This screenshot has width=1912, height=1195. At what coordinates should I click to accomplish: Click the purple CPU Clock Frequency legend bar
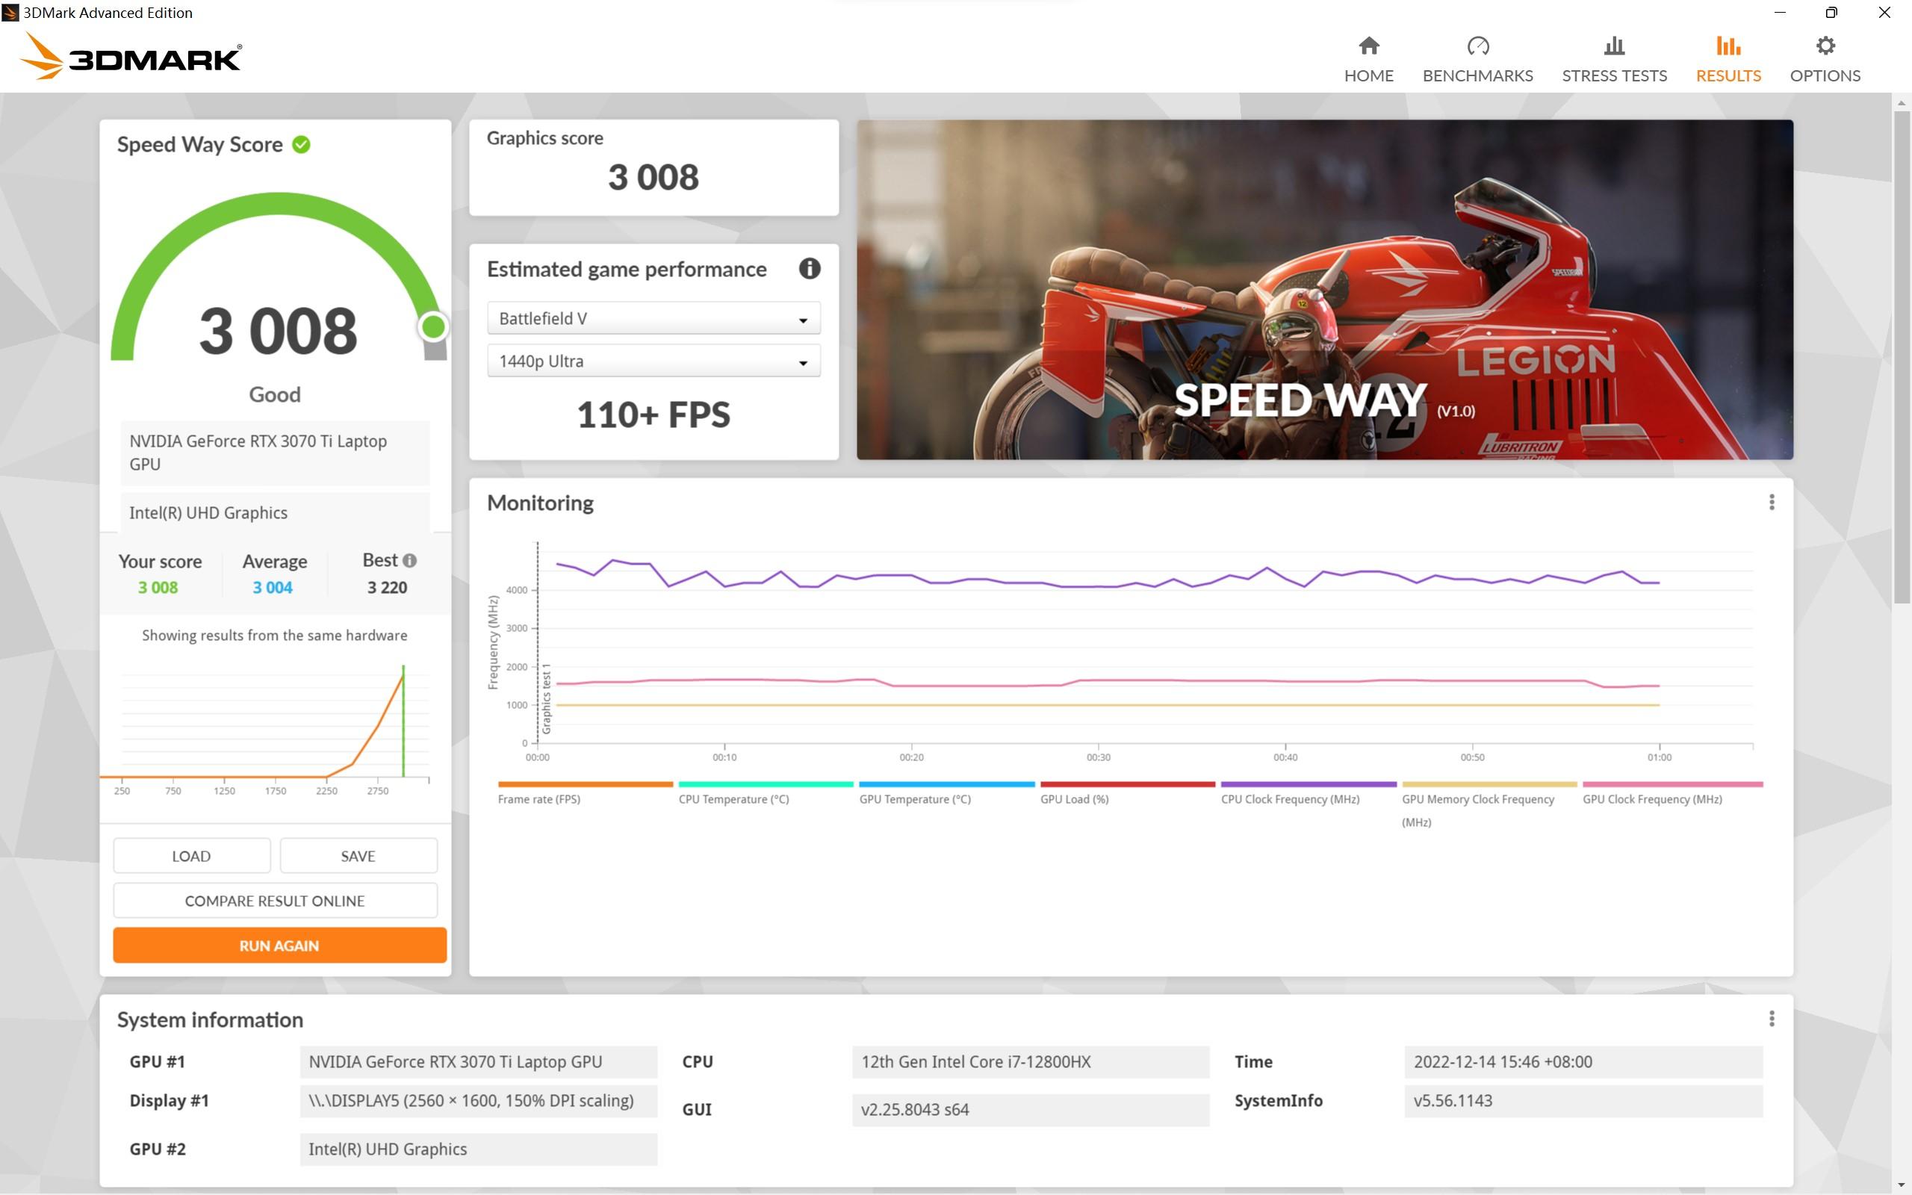coord(1308,785)
